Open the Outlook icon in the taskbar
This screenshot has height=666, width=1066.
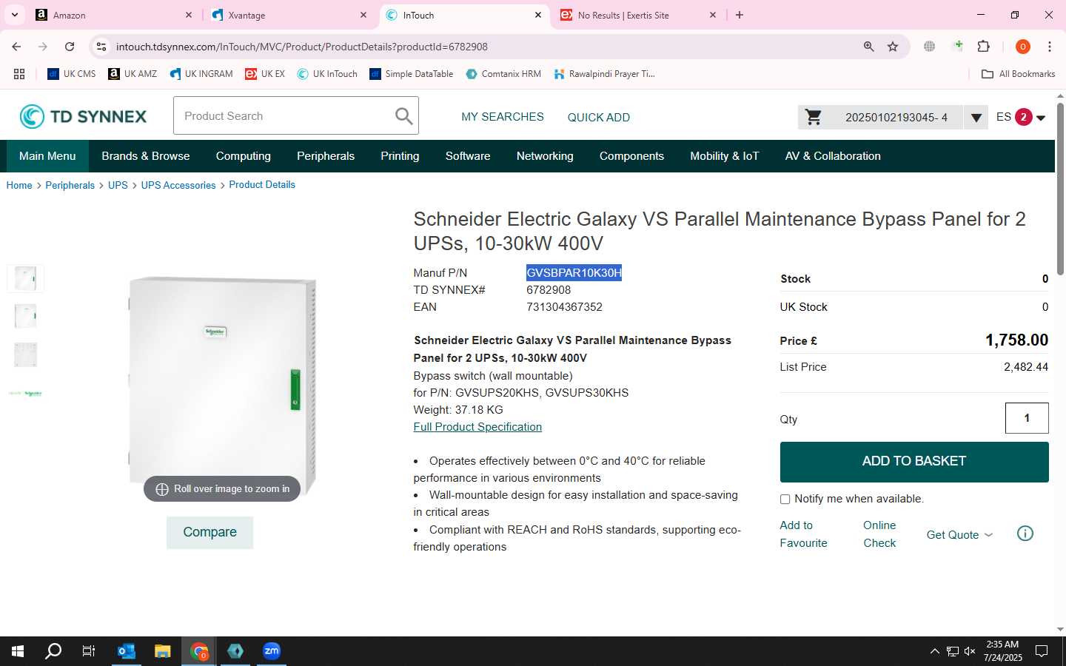coord(127,651)
